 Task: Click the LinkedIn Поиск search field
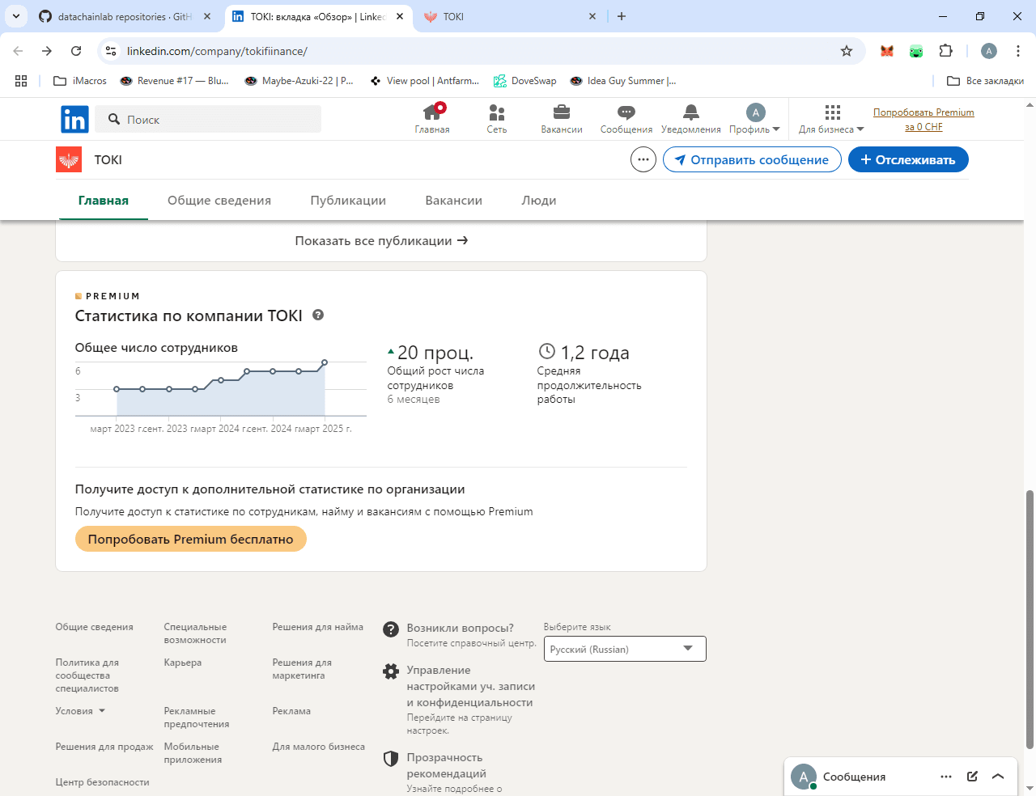pyautogui.click(x=208, y=119)
